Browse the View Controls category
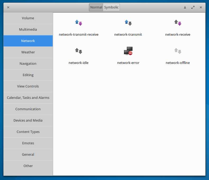This screenshot has width=209, height=180. point(28,86)
